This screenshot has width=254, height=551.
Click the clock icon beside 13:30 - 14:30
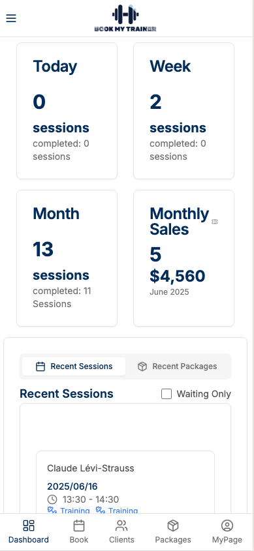[52, 499]
